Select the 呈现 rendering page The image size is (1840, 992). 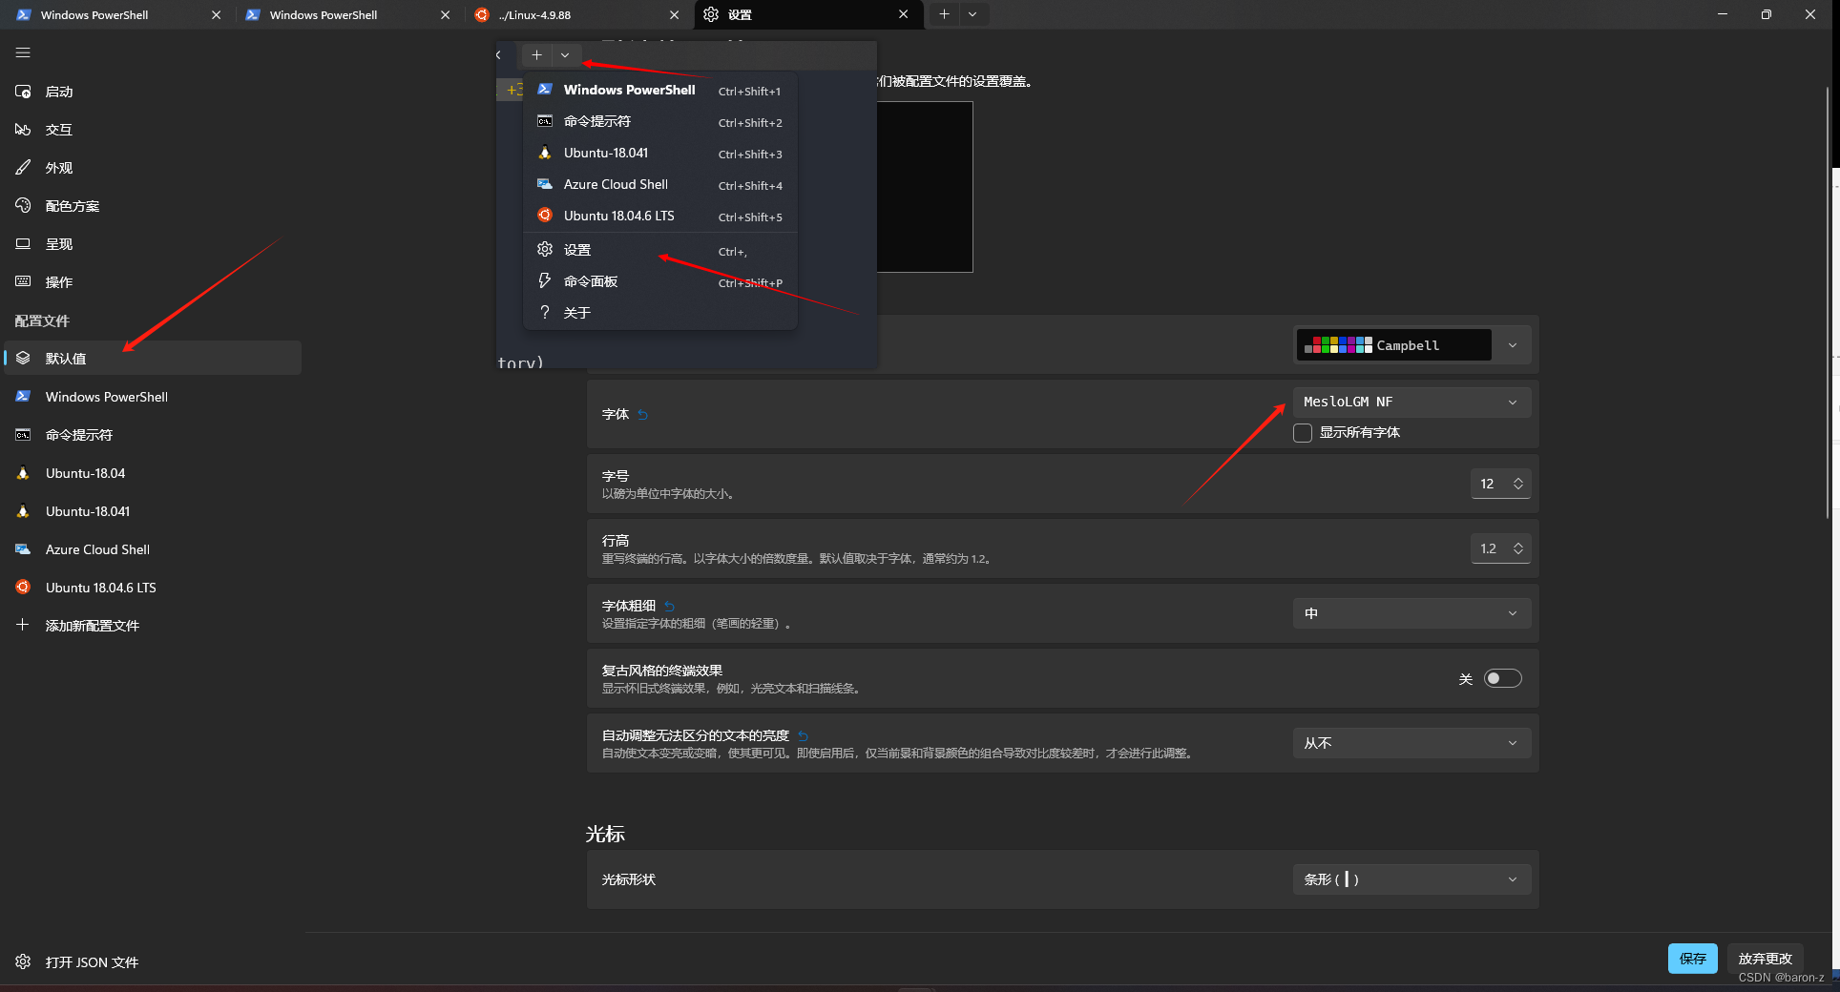click(153, 244)
